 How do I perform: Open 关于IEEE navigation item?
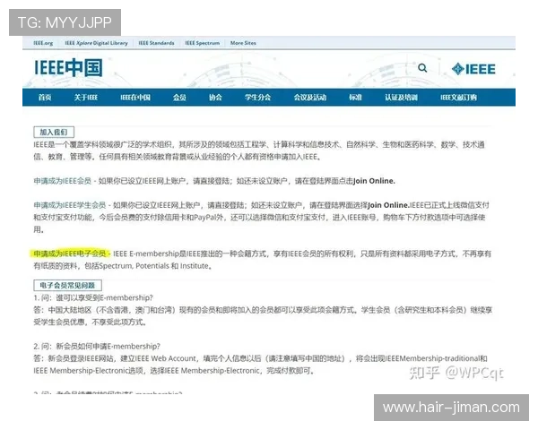click(86, 98)
